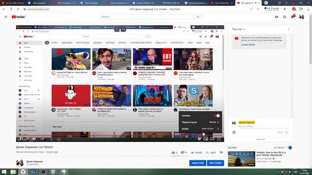
Task: Toggle the Up next AUTOPLAY switch
Action: click(x=290, y=148)
